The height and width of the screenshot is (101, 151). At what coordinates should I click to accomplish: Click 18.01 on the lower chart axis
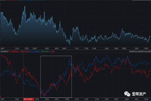click(x=107, y=99)
